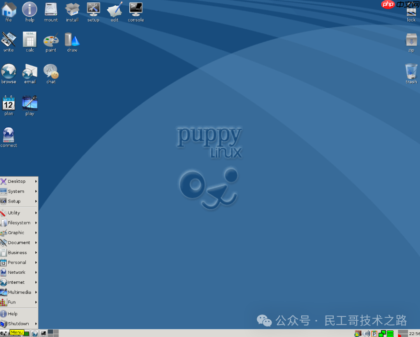
Task: Open the trash bin
Action: tap(411, 72)
